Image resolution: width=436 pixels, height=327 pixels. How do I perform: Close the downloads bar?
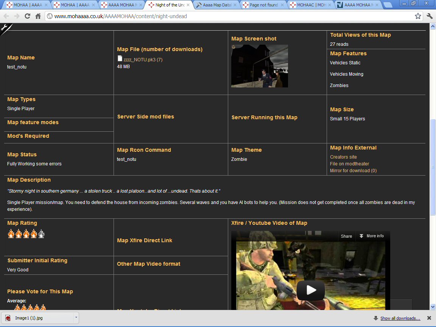tap(429, 318)
